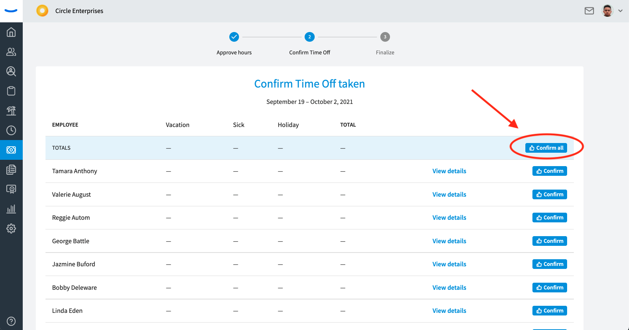The image size is (629, 330).
Task: Click the Holiday column header
Action: coord(288,125)
